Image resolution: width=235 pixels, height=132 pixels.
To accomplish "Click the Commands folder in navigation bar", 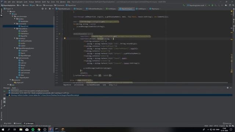I will [59, 5].
